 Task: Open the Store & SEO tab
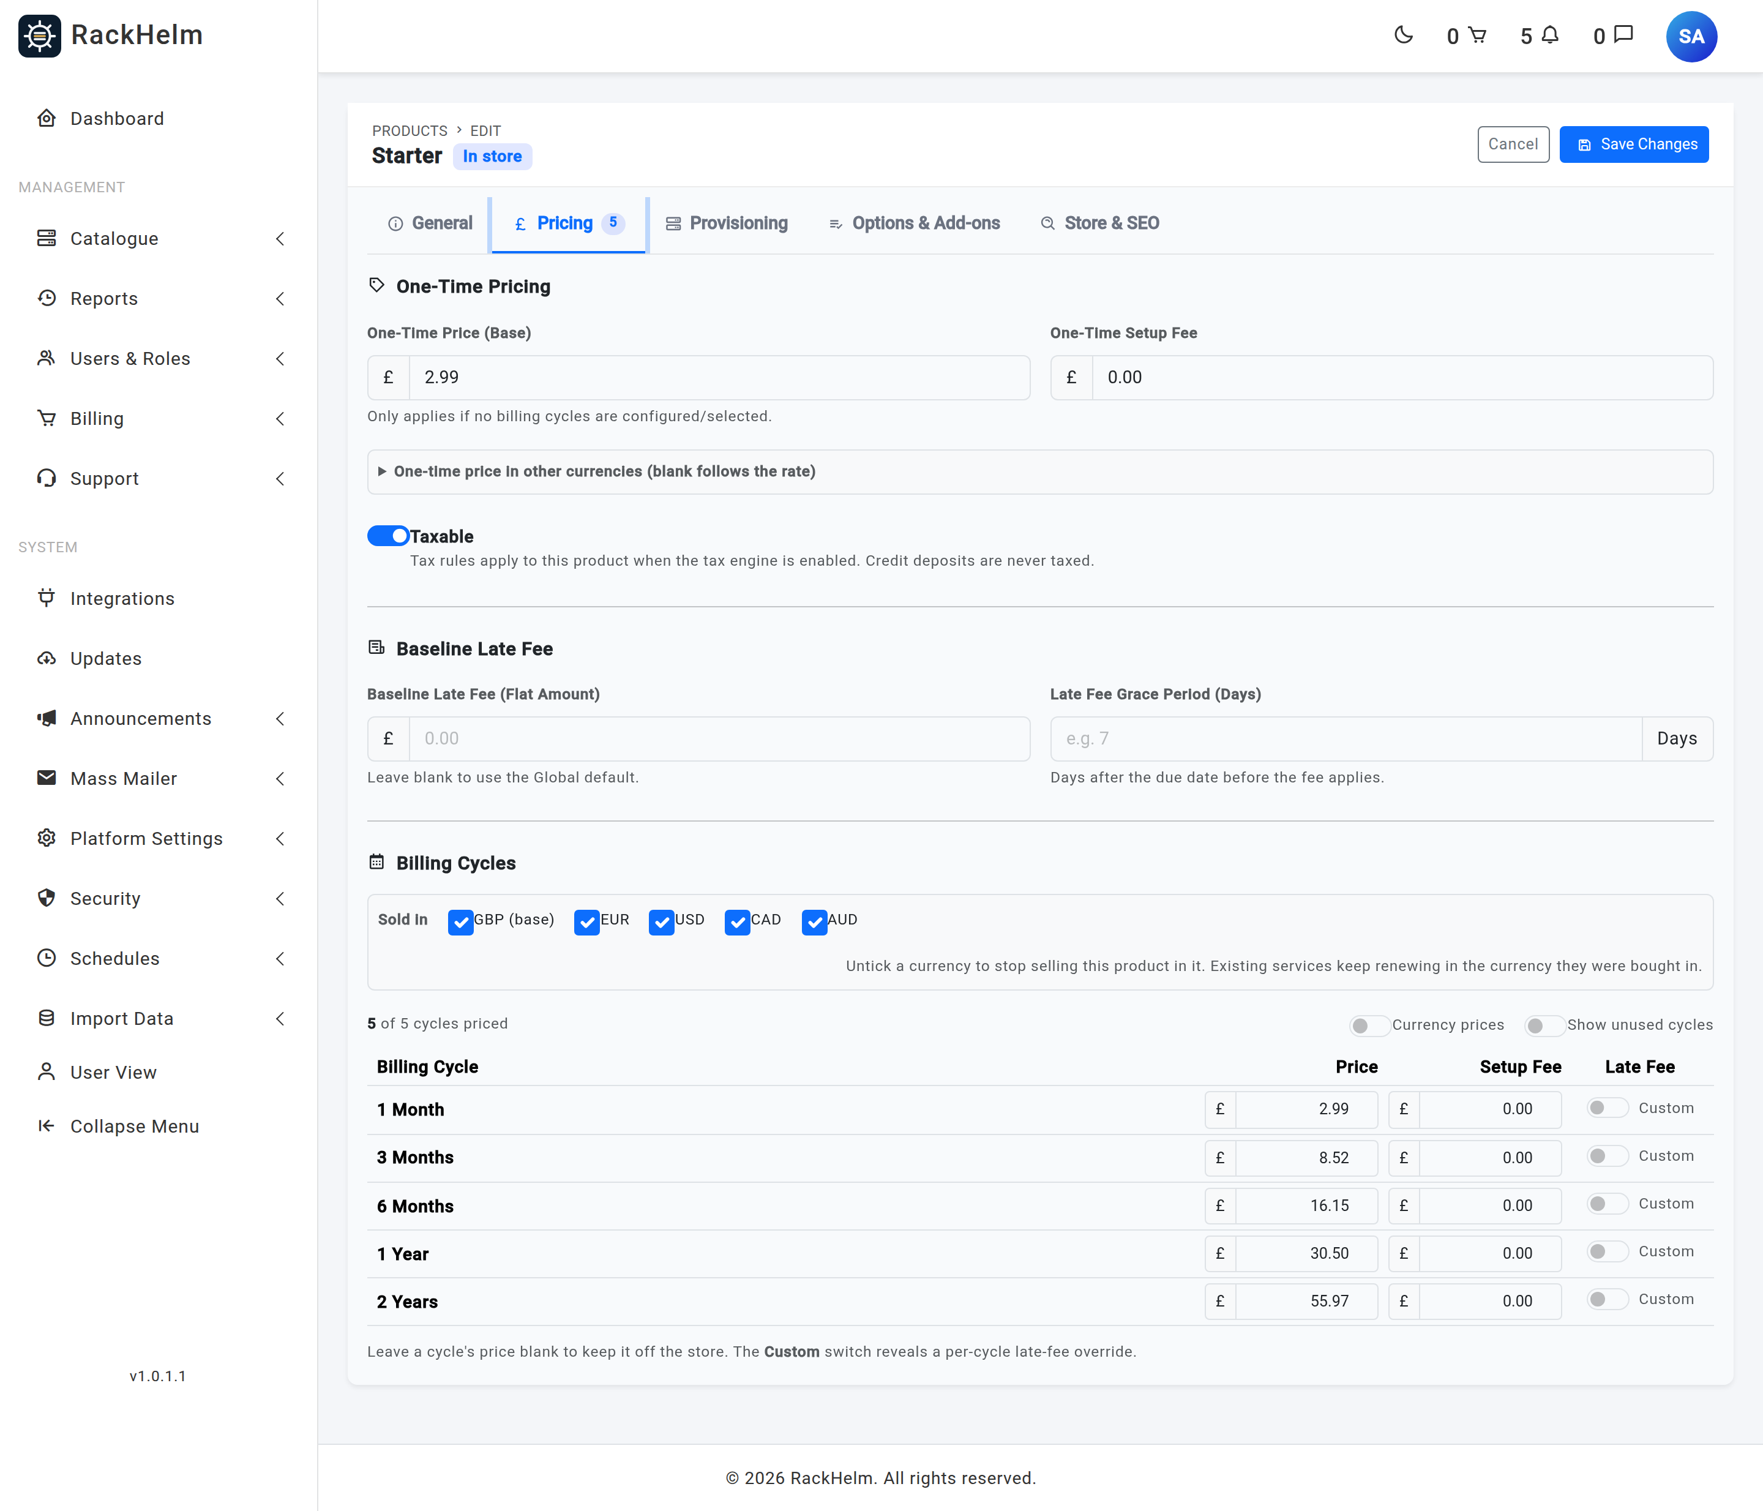pos(1100,223)
